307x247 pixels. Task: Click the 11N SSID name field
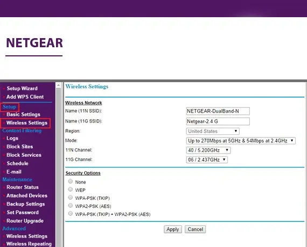point(218,111)
